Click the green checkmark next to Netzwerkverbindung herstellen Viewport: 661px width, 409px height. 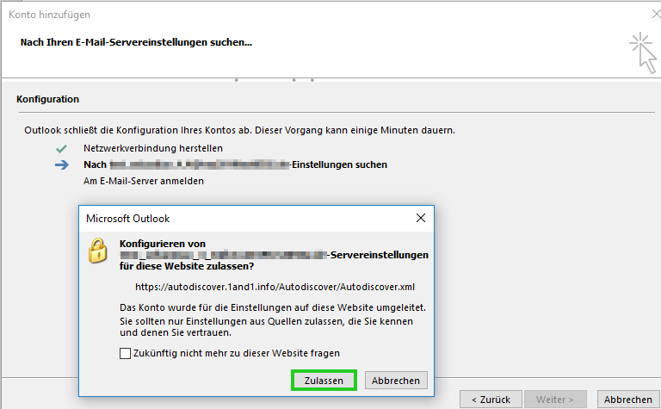62,148
